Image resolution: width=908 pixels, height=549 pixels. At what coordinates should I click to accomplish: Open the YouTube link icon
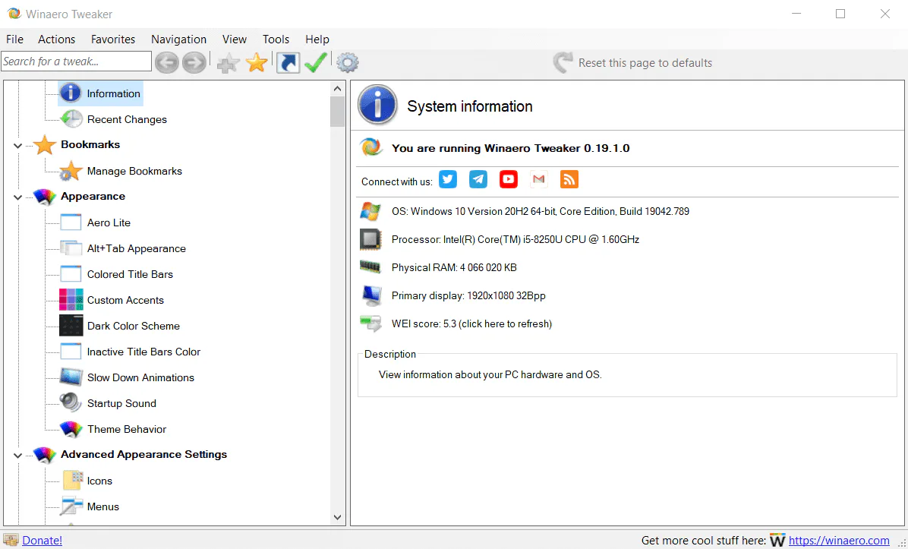509,179
